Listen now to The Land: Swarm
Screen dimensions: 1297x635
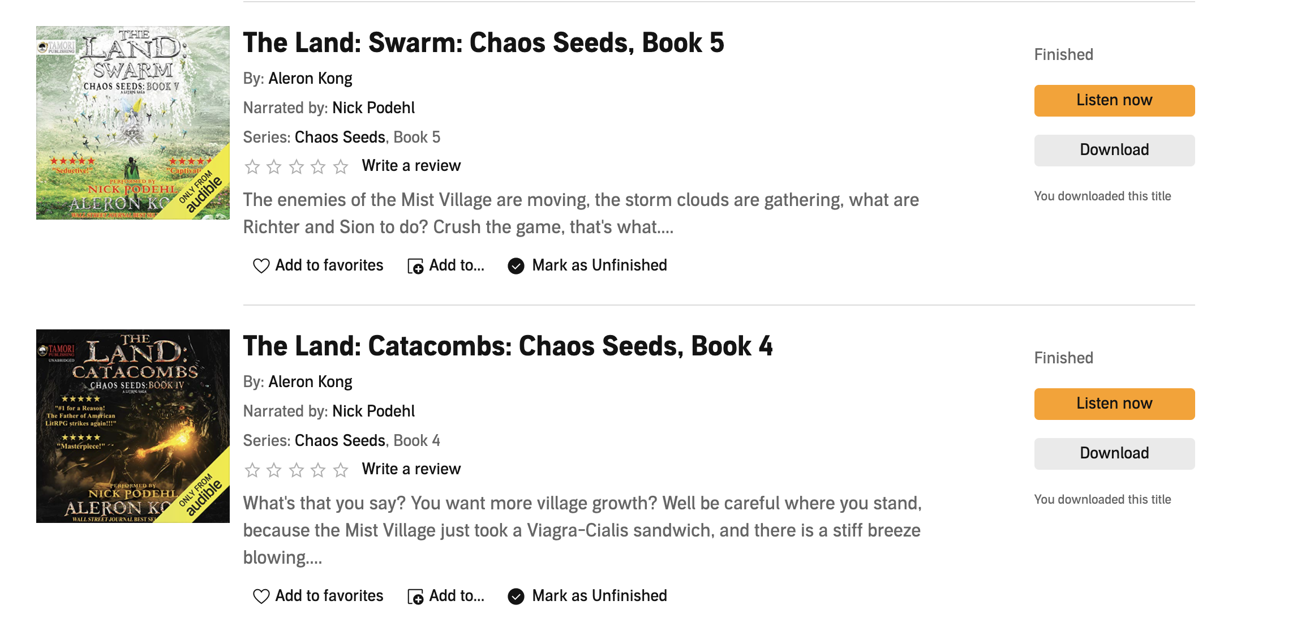pos(1114,100)
